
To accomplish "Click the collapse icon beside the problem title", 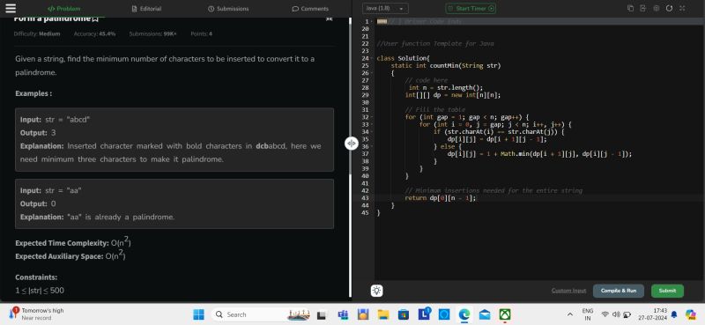I will click(x=329, y=18).
